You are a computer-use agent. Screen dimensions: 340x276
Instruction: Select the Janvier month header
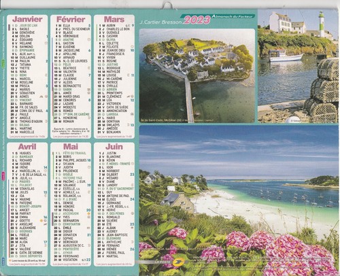pyautogui.click(x=27, y=19)
